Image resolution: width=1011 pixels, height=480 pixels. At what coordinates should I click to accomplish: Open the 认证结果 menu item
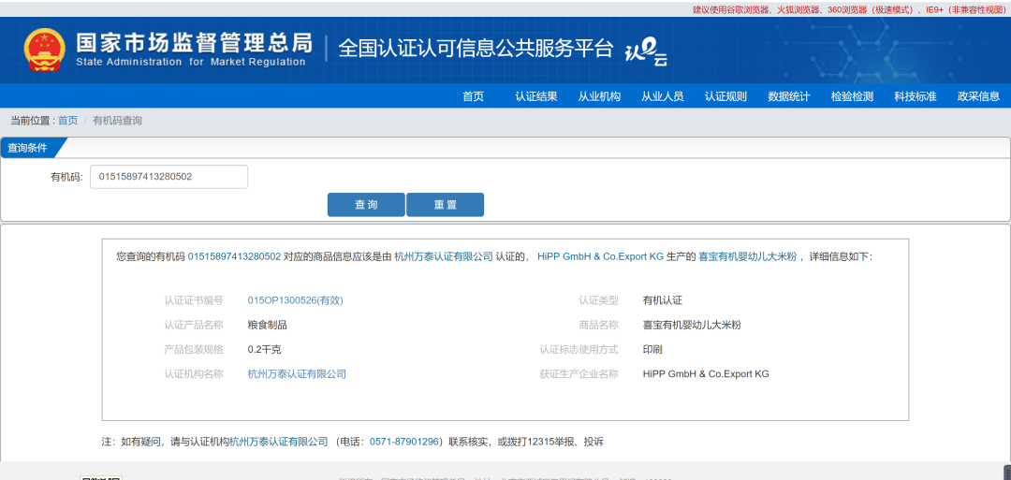point(535,96)
